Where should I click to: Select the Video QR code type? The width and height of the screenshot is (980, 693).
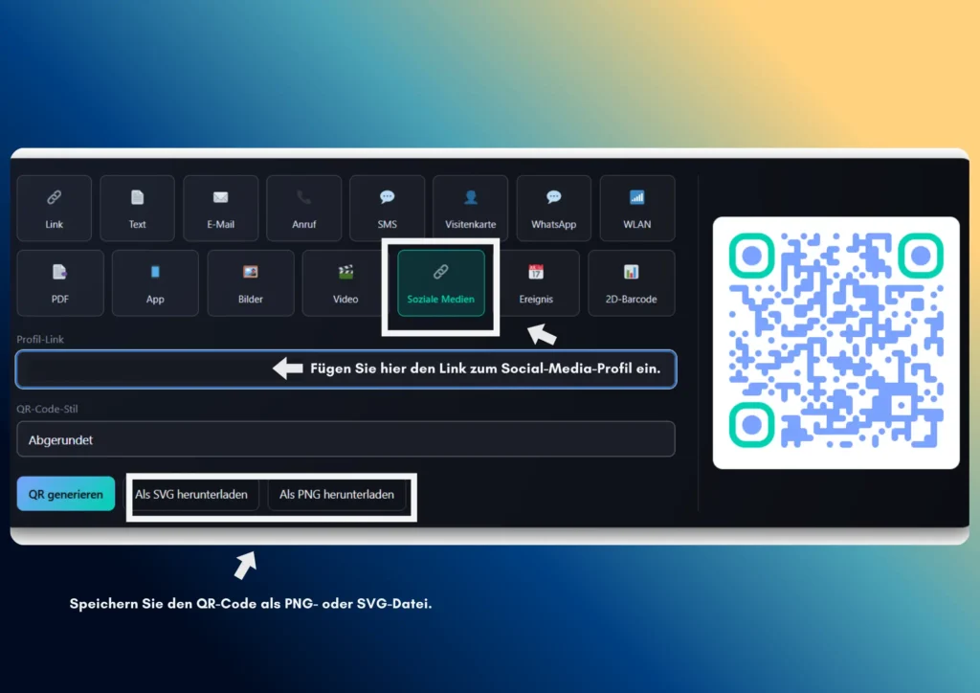pos(345,282)
